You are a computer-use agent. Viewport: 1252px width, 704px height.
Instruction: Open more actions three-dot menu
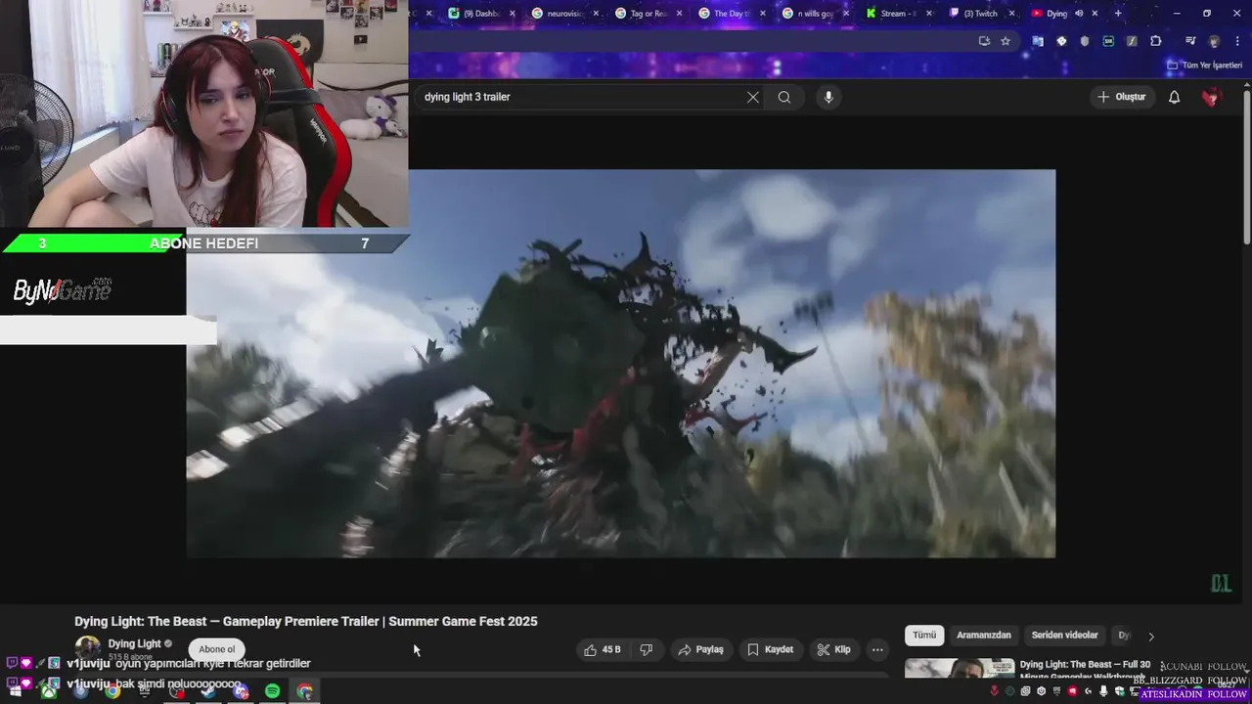click(877, 649)
